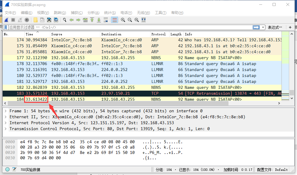The image size is (297, 175).
Task: Open the 文件(F) menu
Action: pos(10,13)
